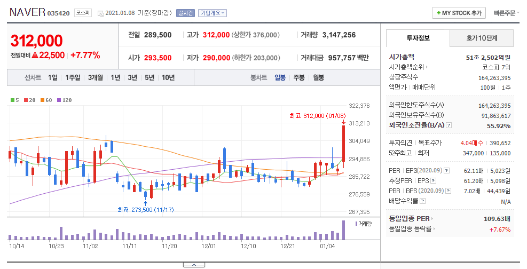This screenshot has height=269, width=527.
Task: Click 투자의견 label
Action: pyautogui.click(x=402, y=143)
